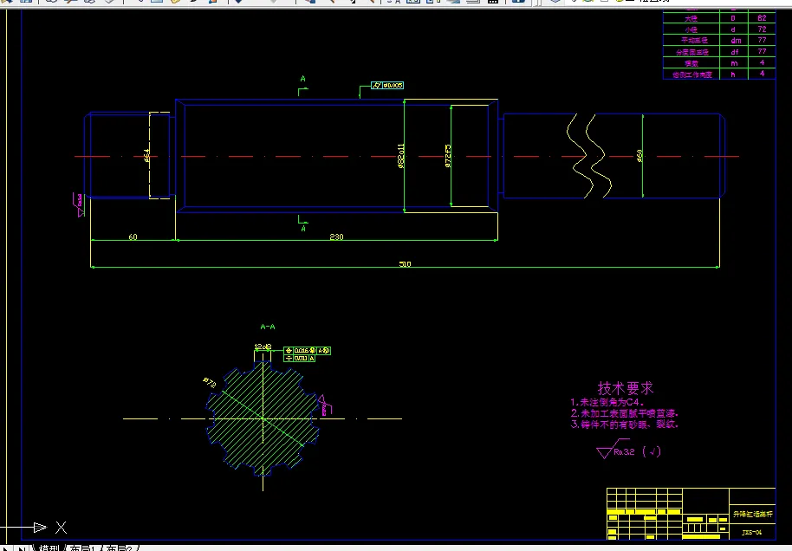792x551 pixels.
Task: Switch to the 模型 model tab
Action: coord(49,548)
